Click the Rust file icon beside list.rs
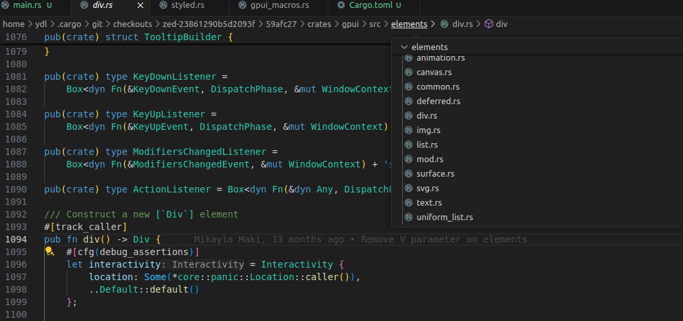The width and height of the screenshot is (683, 321). coord(408,145)
